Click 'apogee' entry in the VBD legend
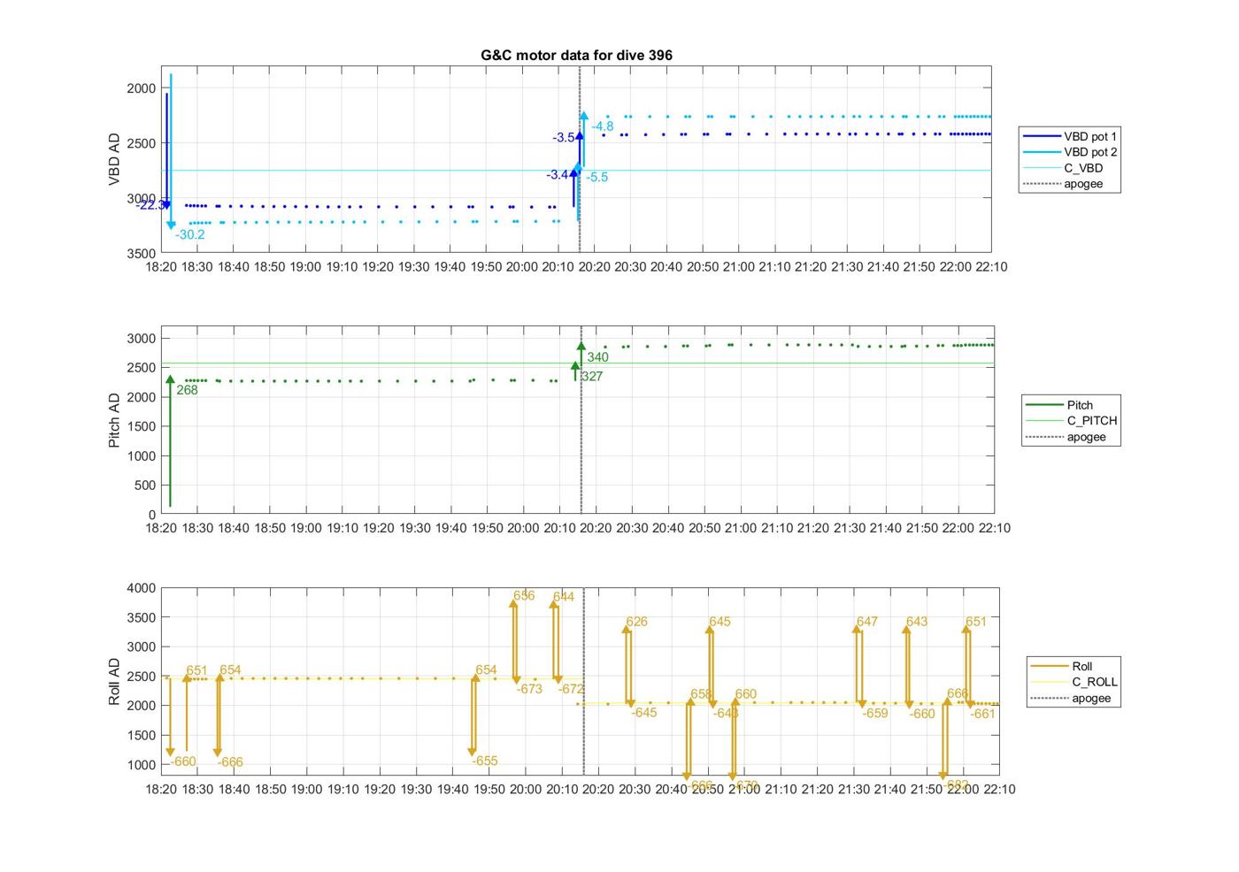The height and width of the screenshot is (872, 1239). click(1064, 184)
